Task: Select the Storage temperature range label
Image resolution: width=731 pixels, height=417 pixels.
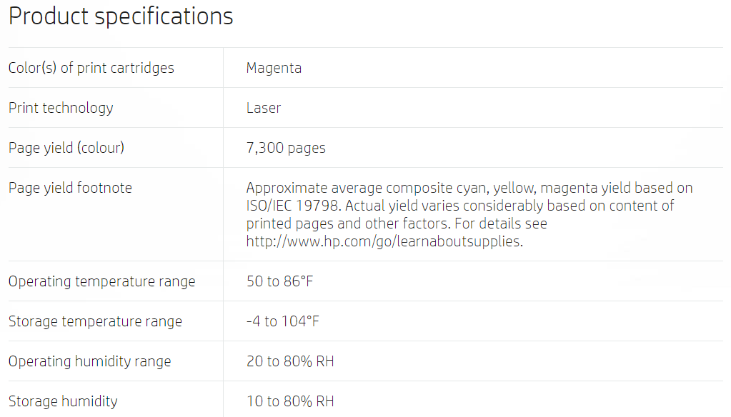Action: point(95,321)
